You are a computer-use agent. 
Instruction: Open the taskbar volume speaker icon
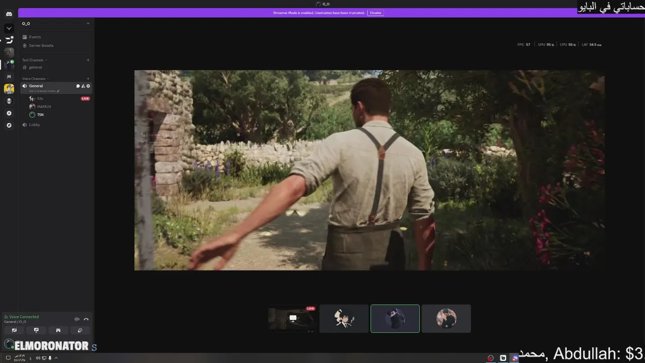pos(38,358)
